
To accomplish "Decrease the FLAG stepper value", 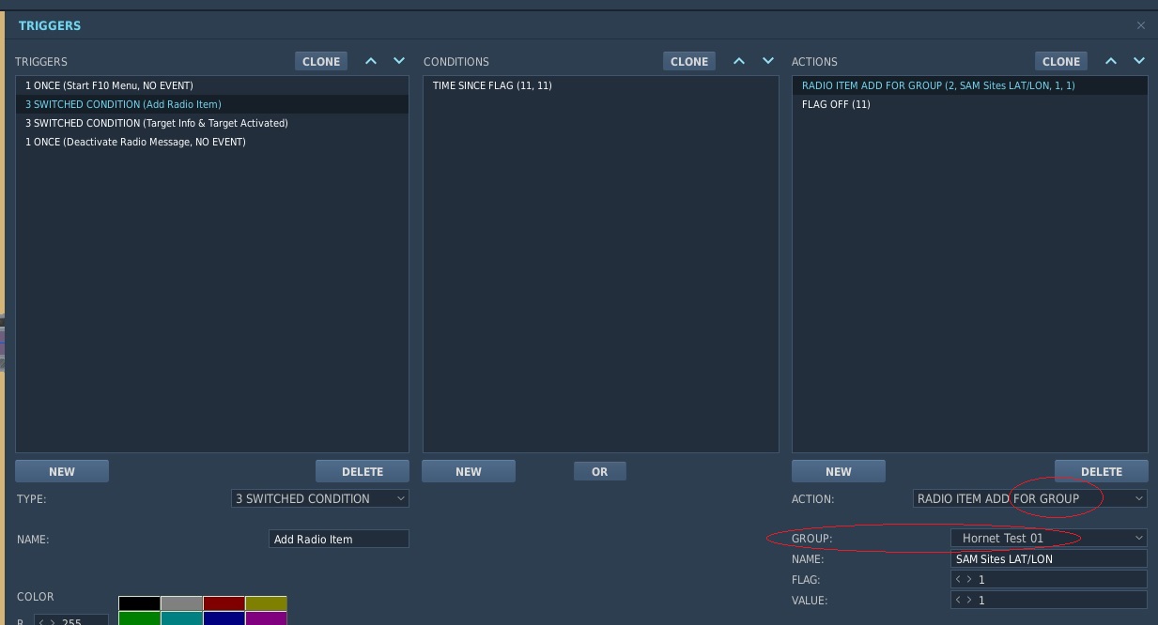I will pos(958,579).
